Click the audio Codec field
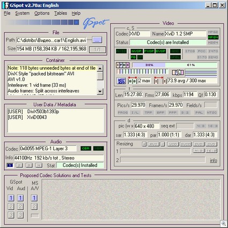This screenshot has height=228, width=228. (x=48, y=149)
